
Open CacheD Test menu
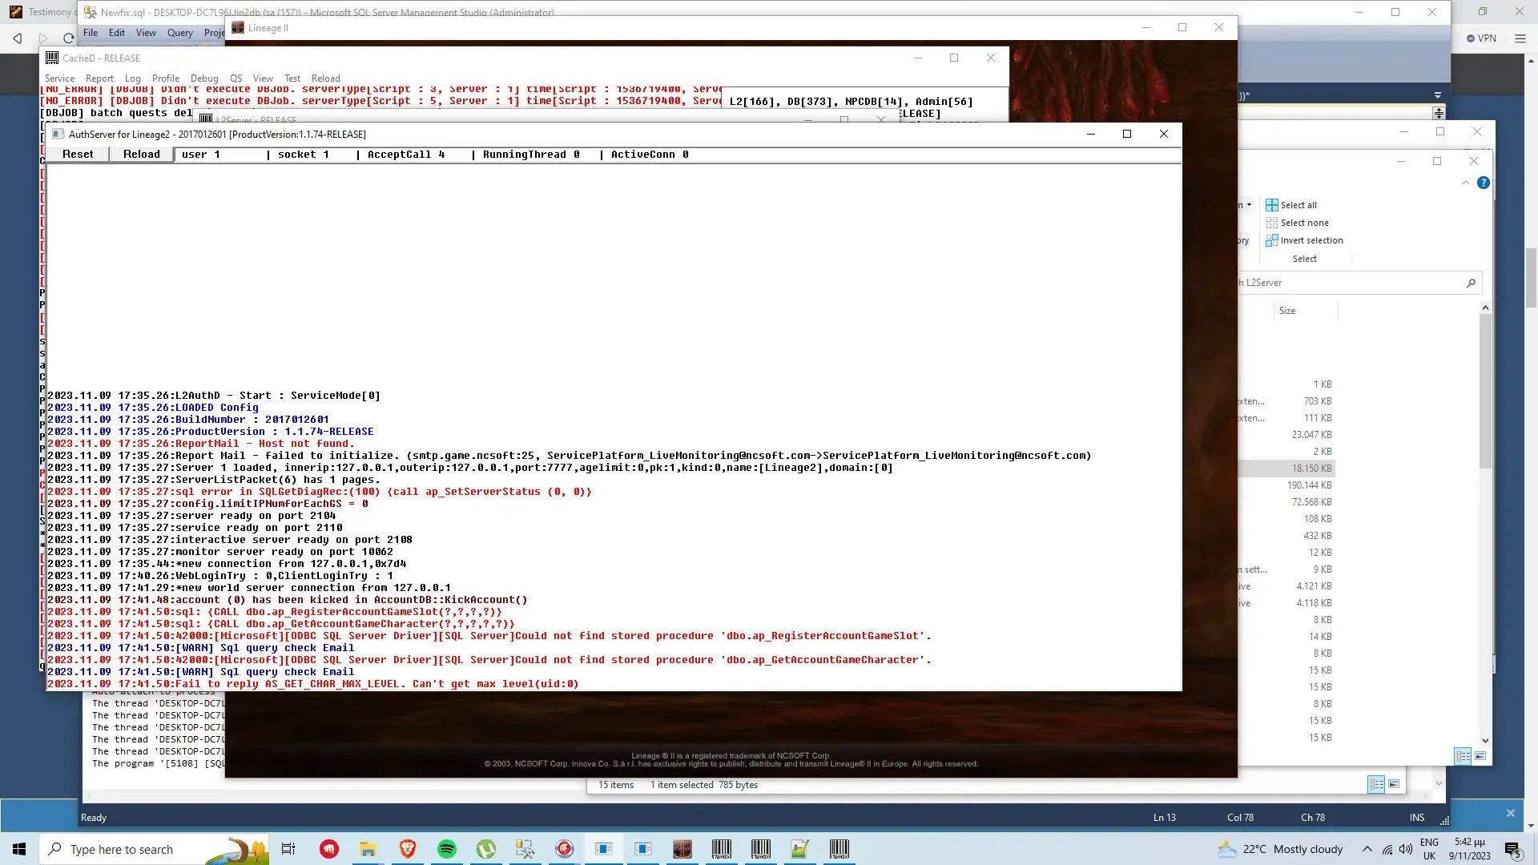point(292,78)
